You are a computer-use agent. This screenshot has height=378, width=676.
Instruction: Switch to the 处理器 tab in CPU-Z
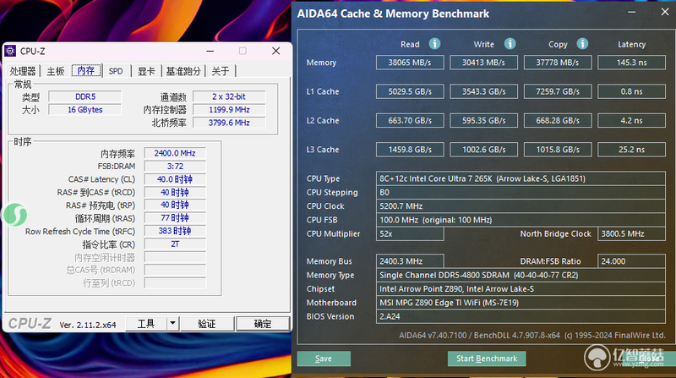[23, 71]
